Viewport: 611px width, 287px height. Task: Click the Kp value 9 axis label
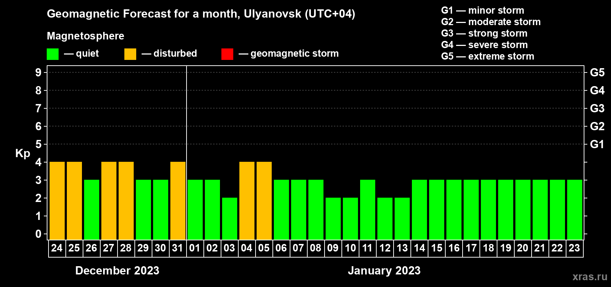click(x=38, y=72)
